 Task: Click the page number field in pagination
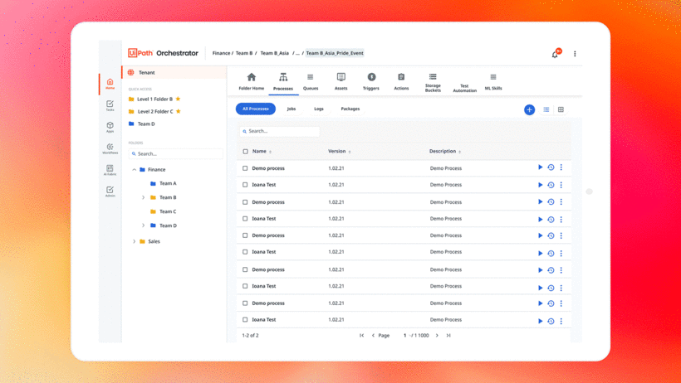pos(405,335)
